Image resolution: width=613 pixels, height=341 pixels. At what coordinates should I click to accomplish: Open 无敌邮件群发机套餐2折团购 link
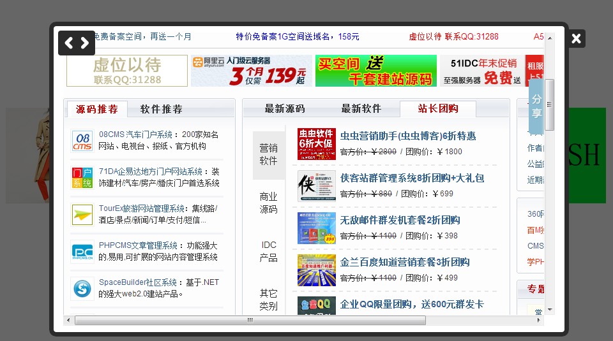pos(400,221)
